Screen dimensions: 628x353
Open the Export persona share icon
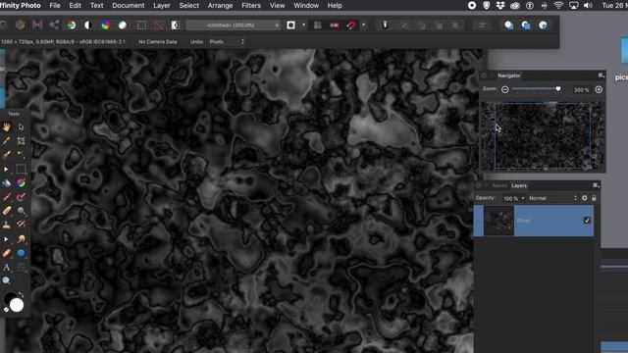coord(54,25)
